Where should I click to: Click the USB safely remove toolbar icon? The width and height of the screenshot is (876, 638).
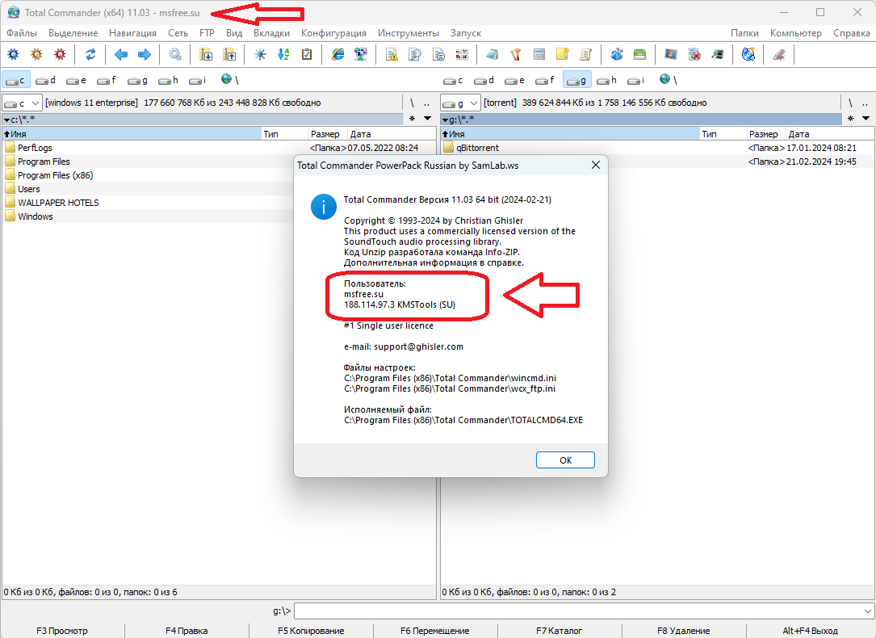coord(778,54)
